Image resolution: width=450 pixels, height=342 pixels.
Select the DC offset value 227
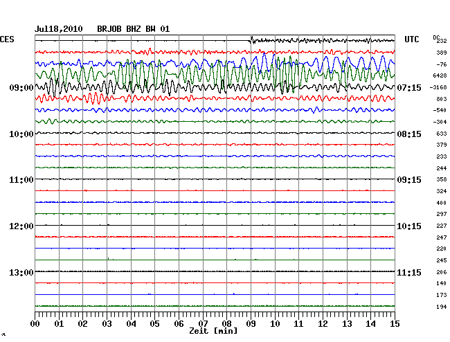point(442,226)
